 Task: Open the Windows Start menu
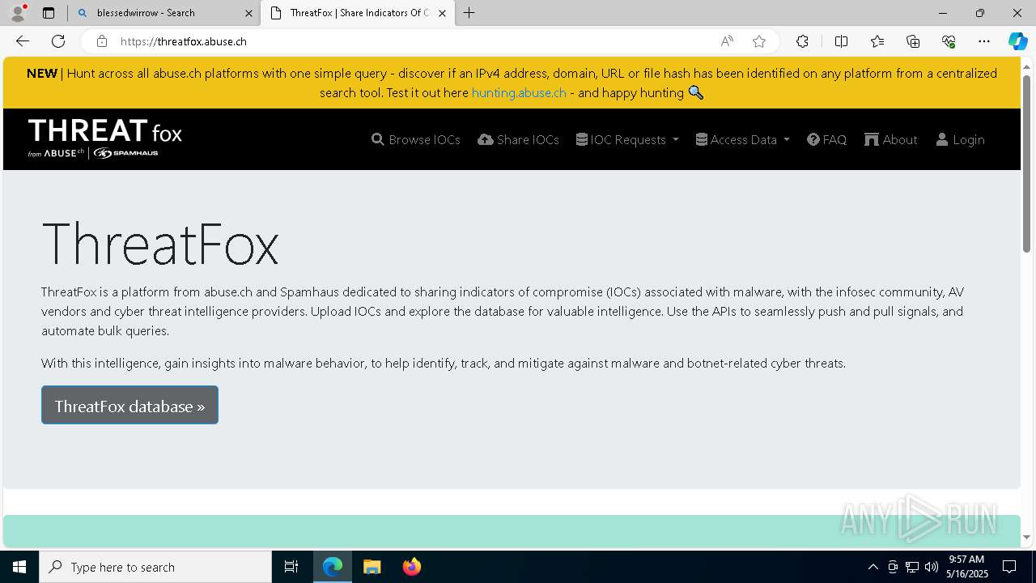pos(19,567)
